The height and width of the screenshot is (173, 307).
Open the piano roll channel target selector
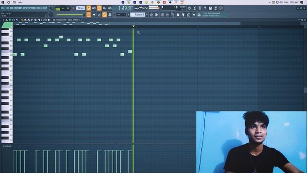(x=68, y=20)
